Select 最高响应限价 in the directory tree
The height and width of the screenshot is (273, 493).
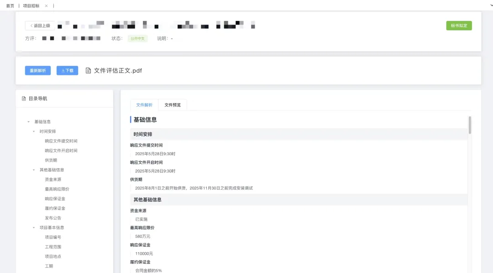tap(57, 189)
